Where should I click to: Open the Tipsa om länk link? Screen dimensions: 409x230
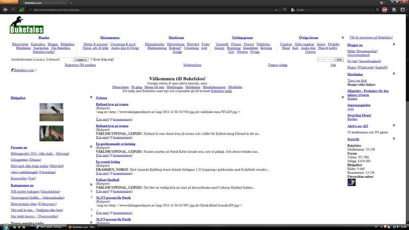click(x=357, y=81)
